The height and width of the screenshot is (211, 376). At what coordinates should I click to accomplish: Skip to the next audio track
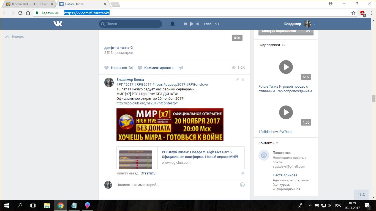coord(198,24)
